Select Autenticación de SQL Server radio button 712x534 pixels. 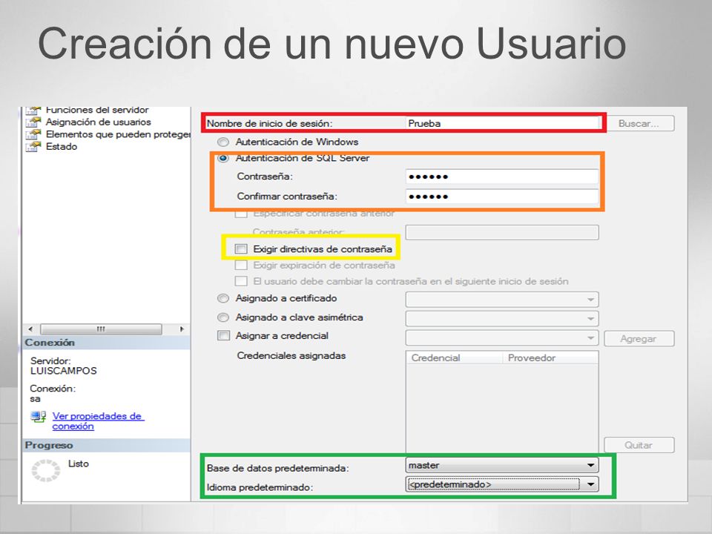pyautogui.click(x=223, y=159)
